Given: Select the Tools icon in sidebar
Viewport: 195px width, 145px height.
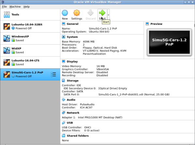Looking at the screenshot, I should [x=7, y=15].
